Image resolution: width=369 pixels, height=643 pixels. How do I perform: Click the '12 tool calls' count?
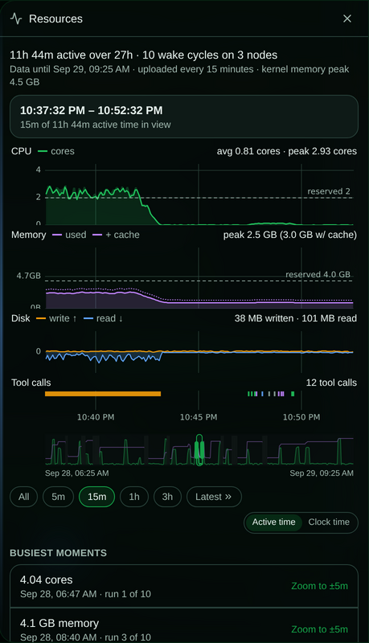point(331,383)
